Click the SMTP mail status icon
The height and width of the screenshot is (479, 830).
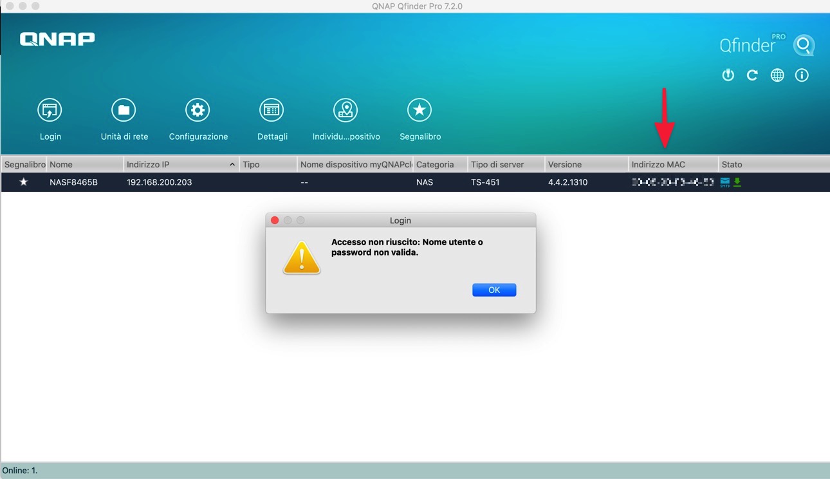pyautogui.click(x=725, y=182)
